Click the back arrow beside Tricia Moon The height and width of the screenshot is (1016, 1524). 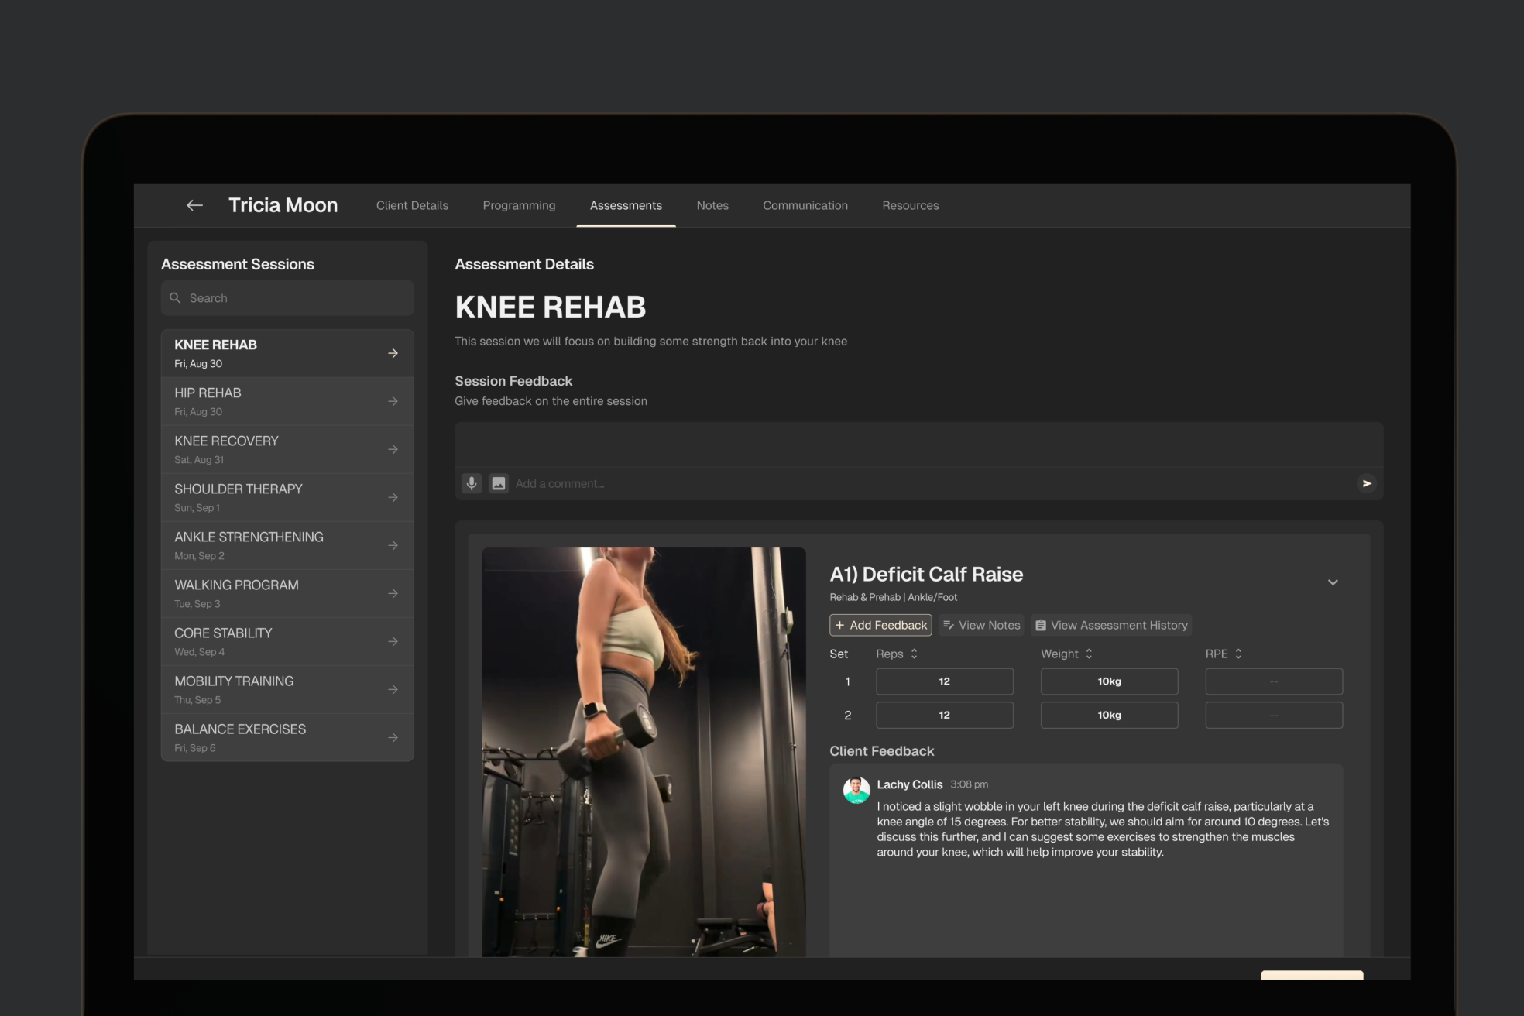click(194, 205)
